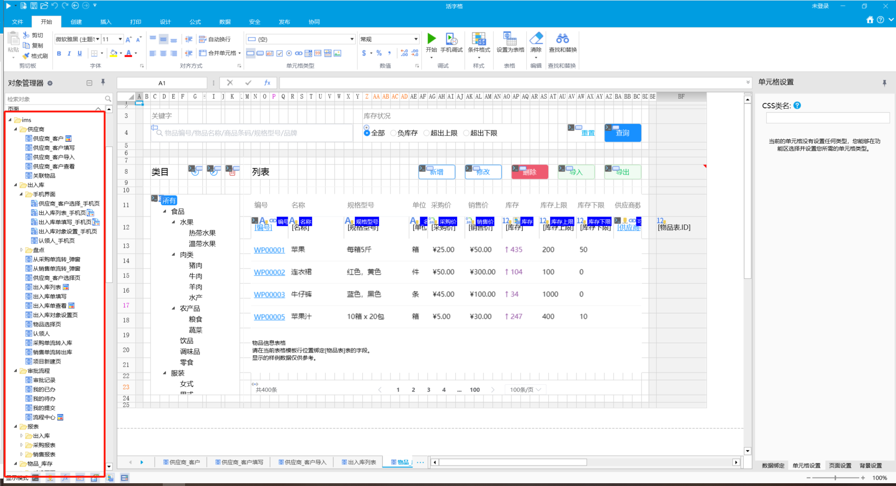Collapse the 审批流程 folder
The width and height of the screenshot is (896, 486).
pyautogui.click(x=16, y=371)
